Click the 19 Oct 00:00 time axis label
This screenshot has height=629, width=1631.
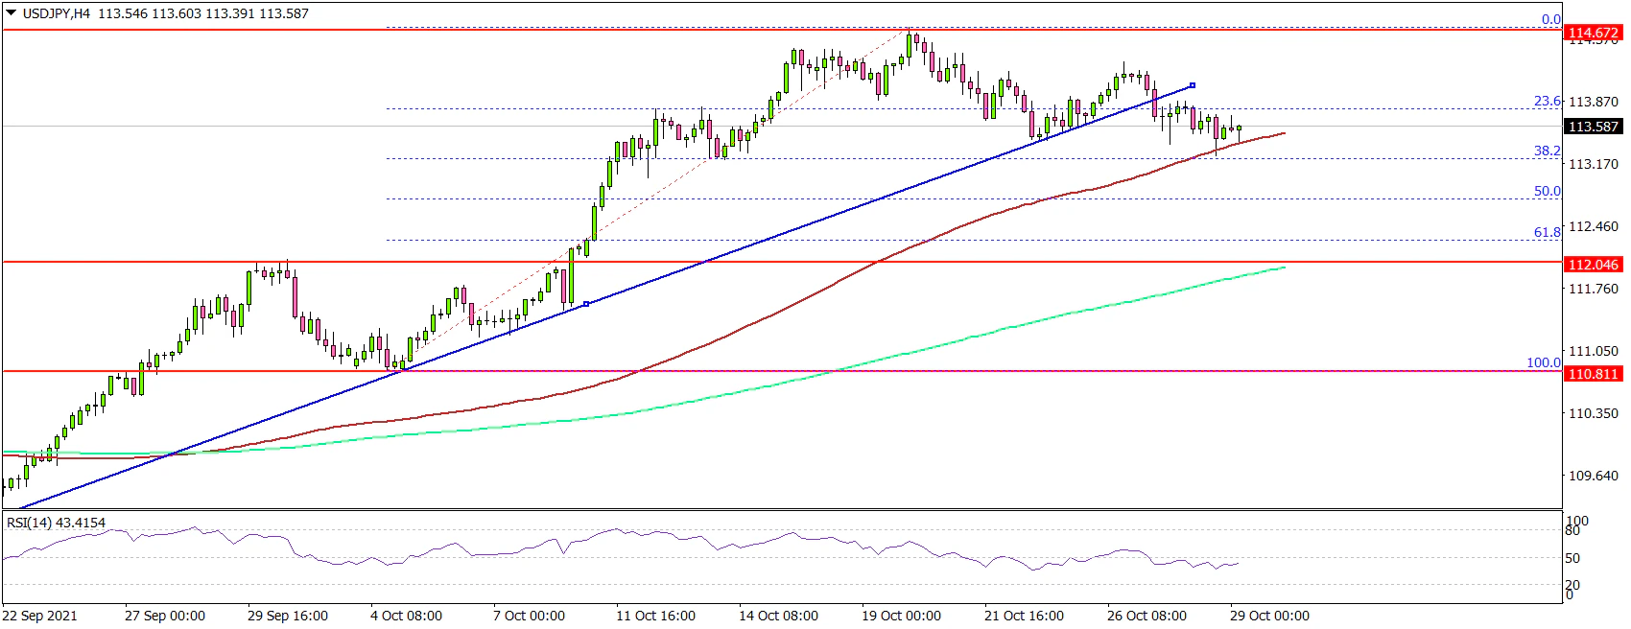901,616
